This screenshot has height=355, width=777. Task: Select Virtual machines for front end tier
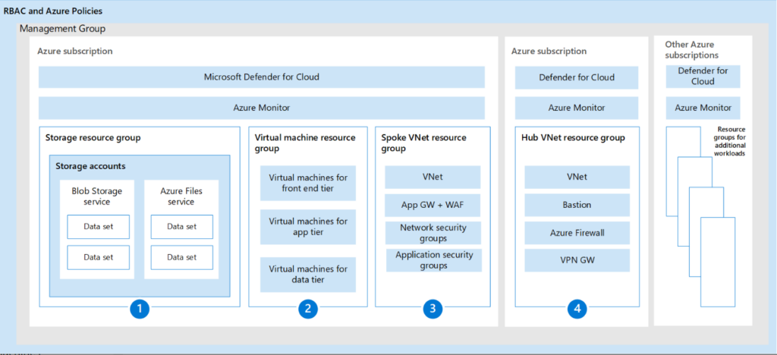(x=308, y=183)
